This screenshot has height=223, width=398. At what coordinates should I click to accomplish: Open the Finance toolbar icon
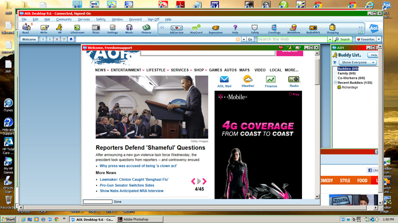[x=146, y=29]
